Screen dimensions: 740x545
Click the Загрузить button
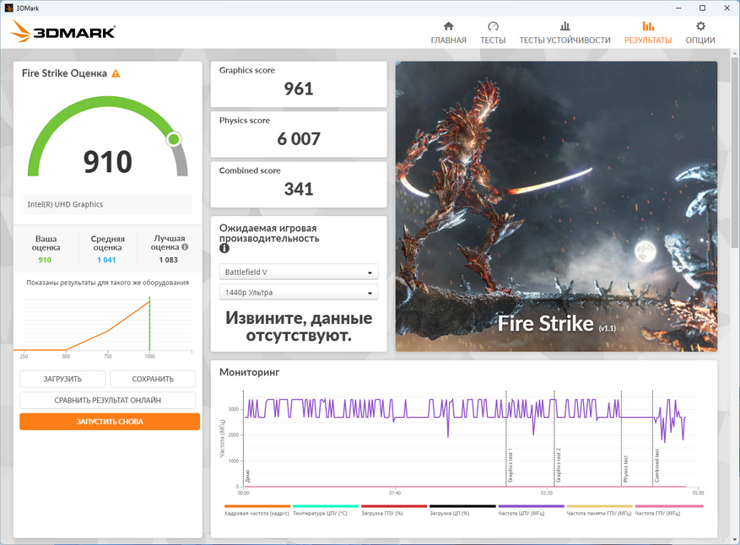click(62, 379)
